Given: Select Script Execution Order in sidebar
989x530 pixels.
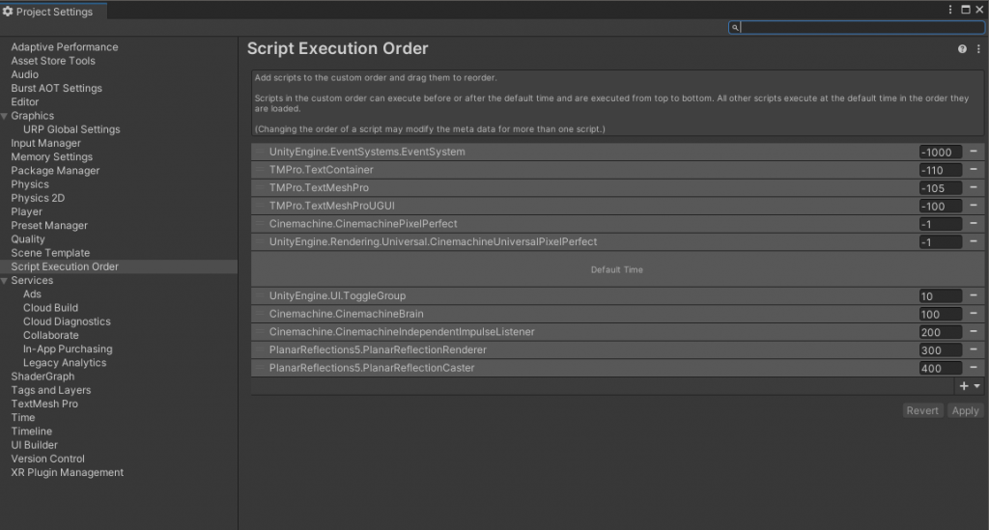Looking at the screenshot, I should 65,266.
